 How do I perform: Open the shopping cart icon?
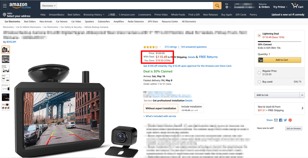click(x=297, y=5)
